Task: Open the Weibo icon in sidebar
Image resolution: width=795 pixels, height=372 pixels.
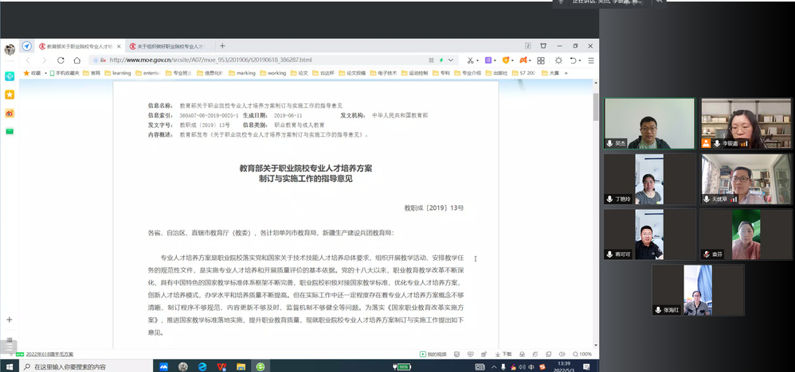Action: point(10,113)
